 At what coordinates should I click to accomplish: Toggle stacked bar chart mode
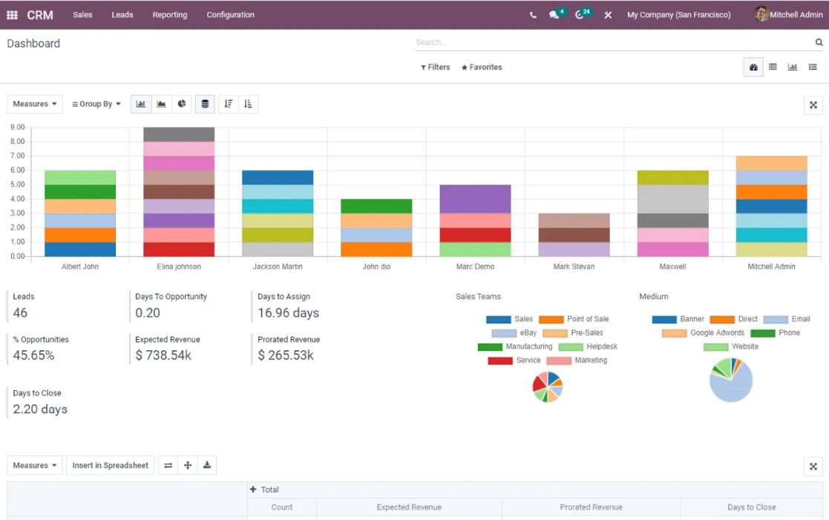coord(205,104)
